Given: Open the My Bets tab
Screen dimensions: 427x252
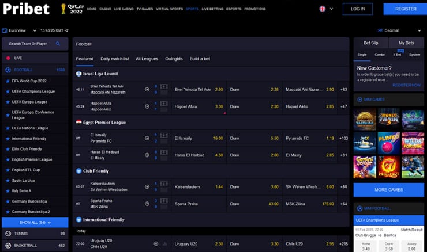Looking at the screenshot, I should point(406,43).
